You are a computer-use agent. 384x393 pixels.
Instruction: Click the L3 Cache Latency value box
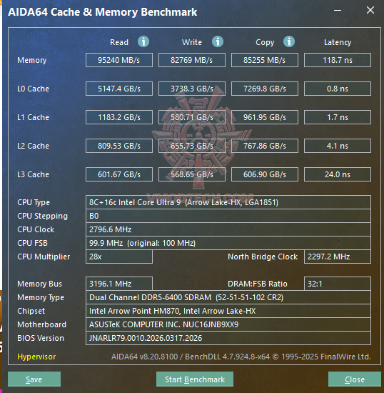click(x=338, y=174)
